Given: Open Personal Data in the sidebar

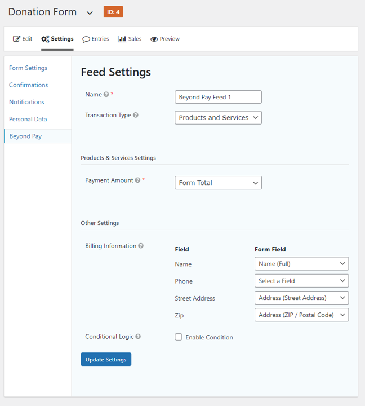Looking at the screenshot, I should click(x=28, y=119).
